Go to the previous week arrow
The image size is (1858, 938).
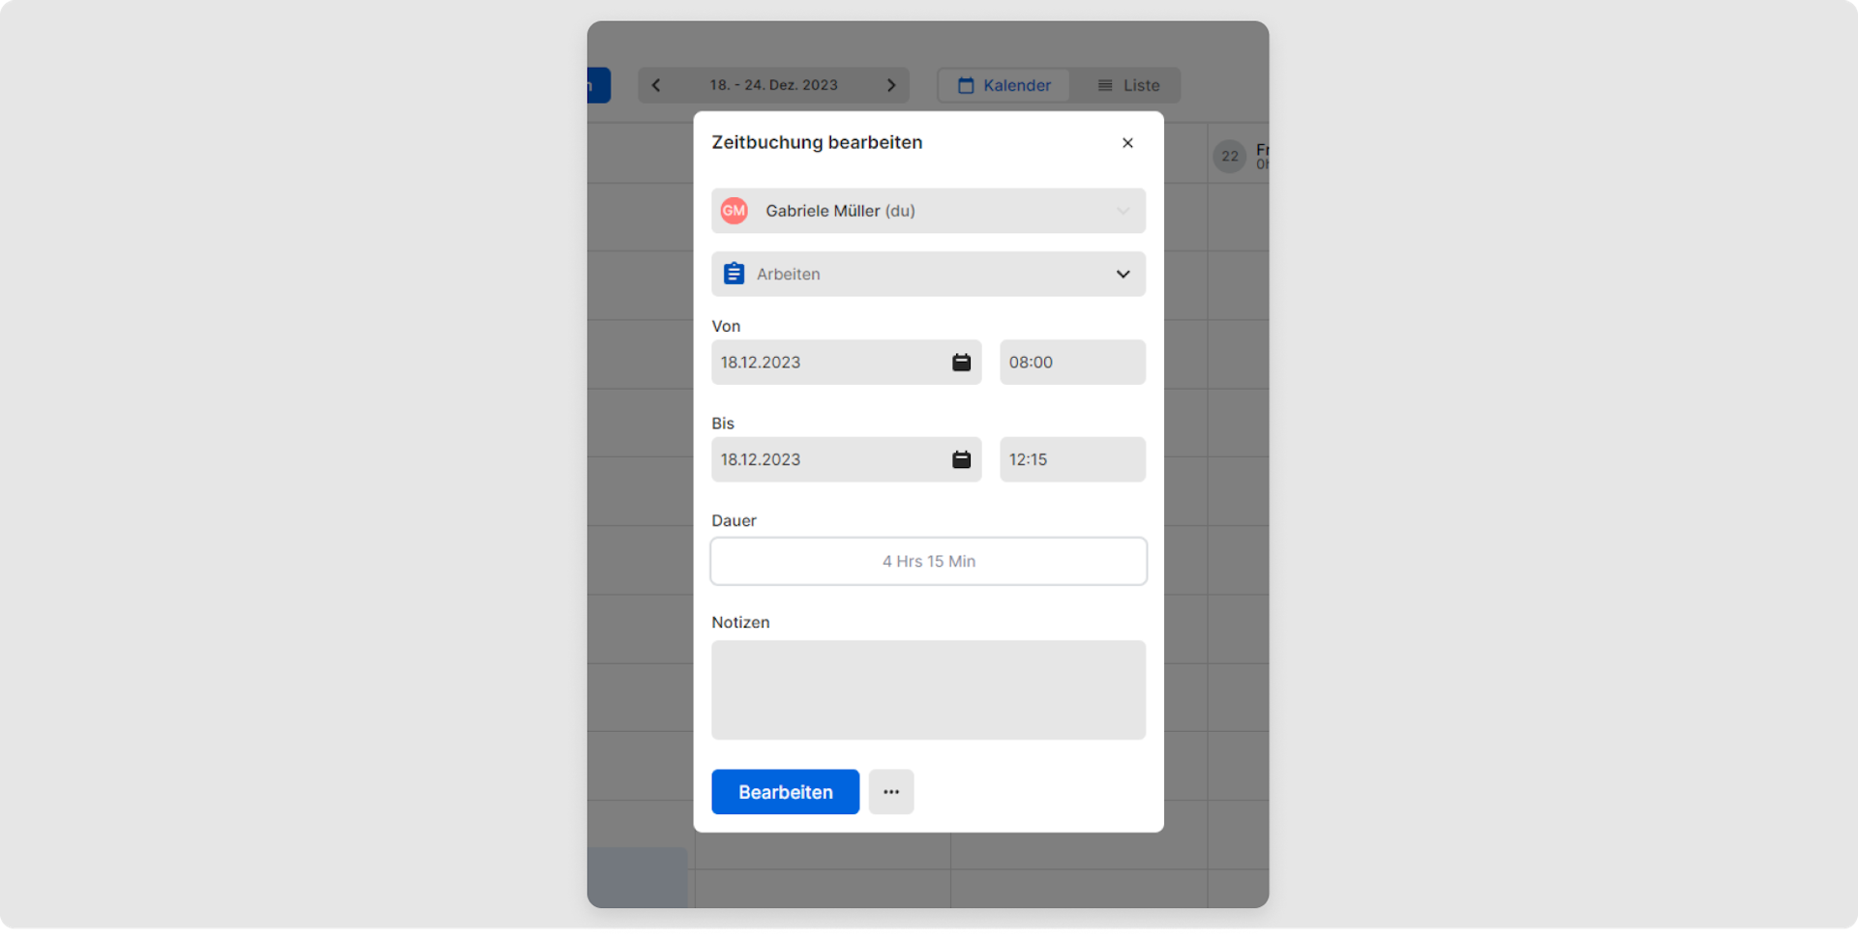point(656,85)
